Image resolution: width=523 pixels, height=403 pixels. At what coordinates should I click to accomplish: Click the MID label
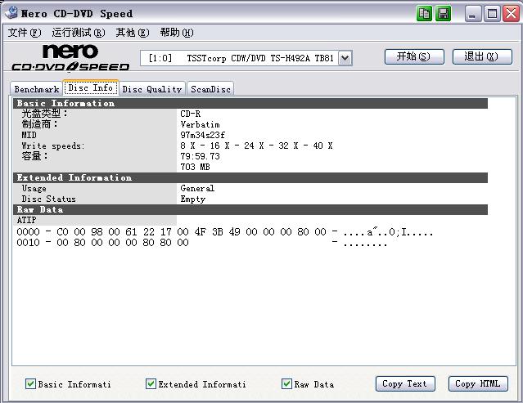[29, 135]
